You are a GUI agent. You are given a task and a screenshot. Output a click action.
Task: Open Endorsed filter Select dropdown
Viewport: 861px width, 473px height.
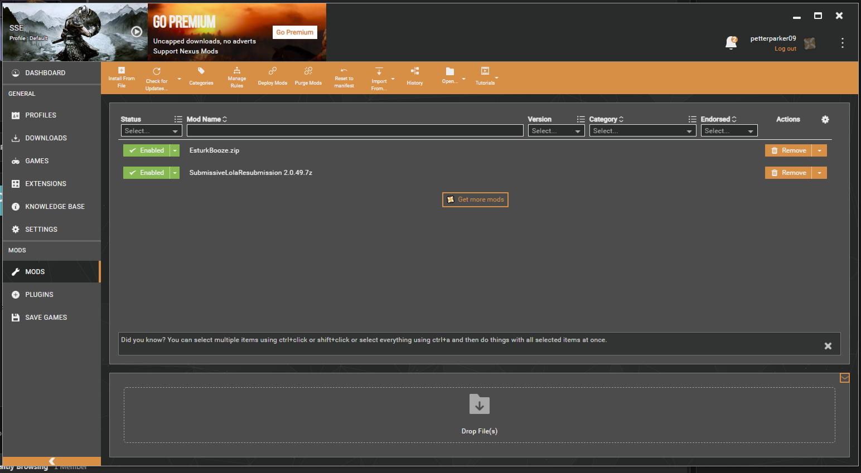(x=729, y=131)
